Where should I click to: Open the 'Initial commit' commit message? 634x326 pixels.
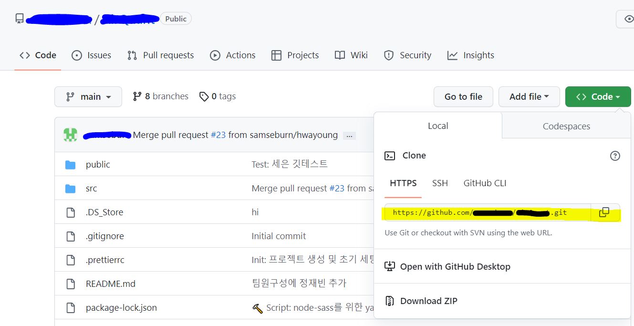(x=279, y=236)
